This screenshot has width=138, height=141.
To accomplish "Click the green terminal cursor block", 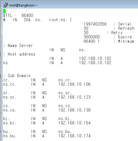I will [4, 11].
